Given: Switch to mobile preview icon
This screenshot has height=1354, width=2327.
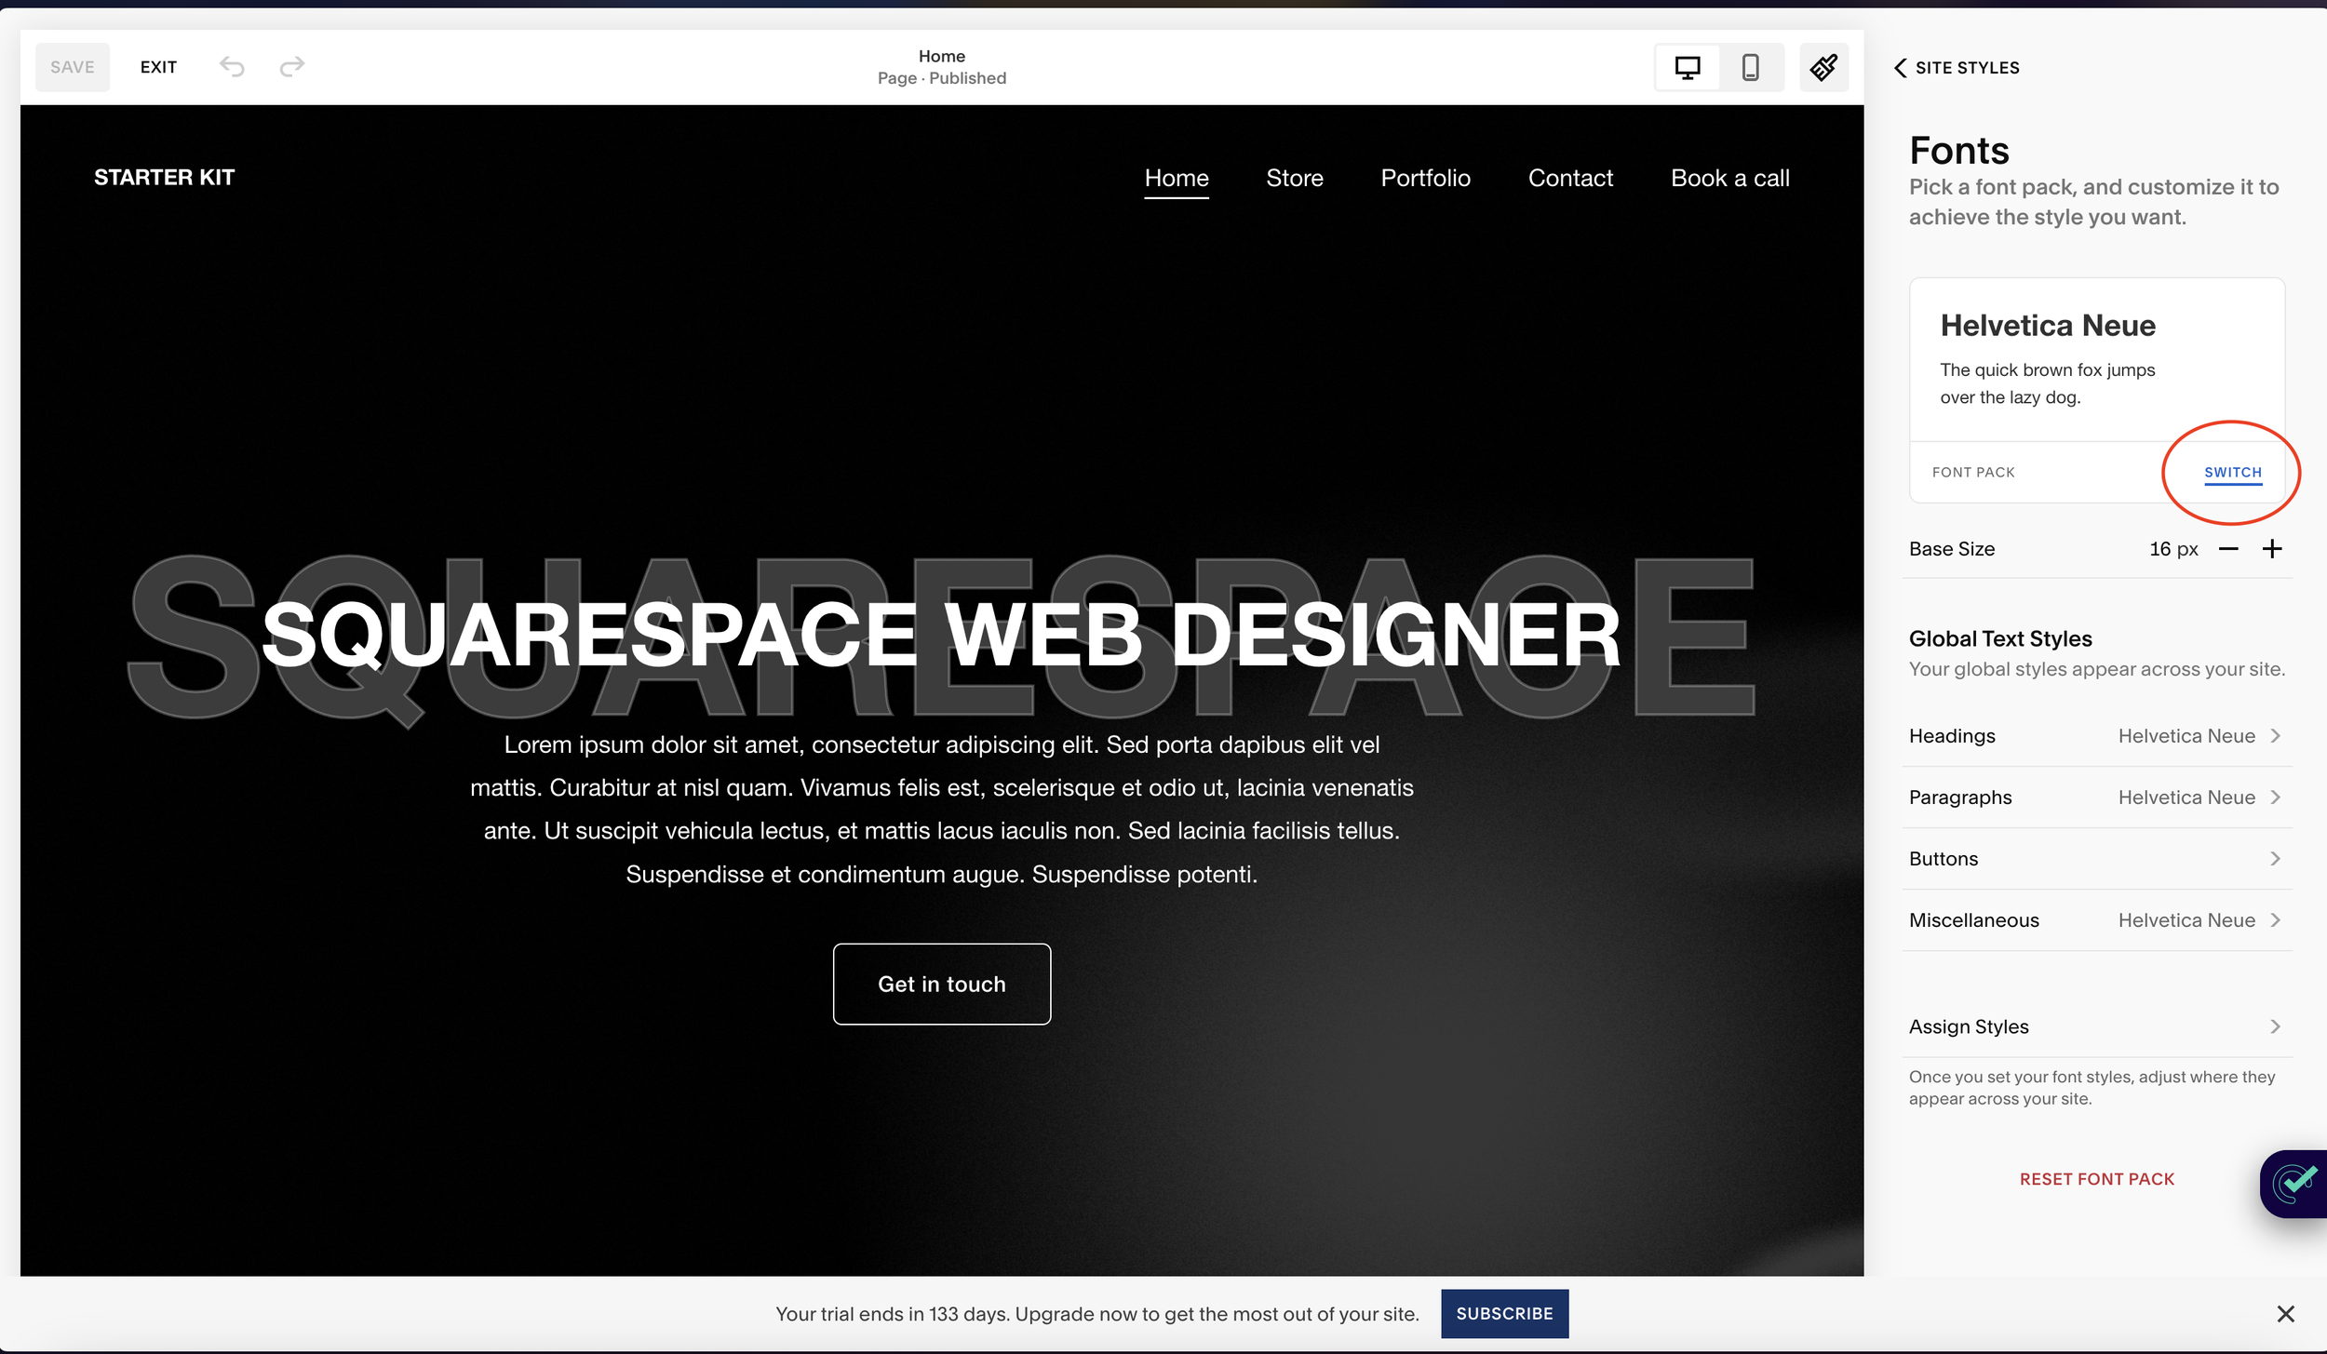Looking at the screenshot, I should [x=1750, y=67].
